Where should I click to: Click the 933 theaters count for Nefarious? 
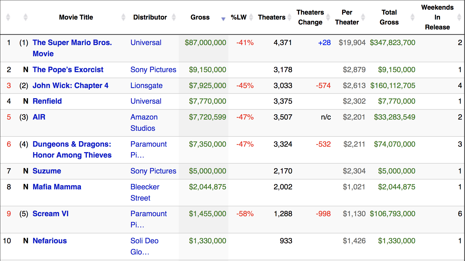286,241
